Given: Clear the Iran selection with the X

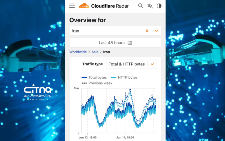Looking at the screenshot, I should [x=147, y=31].
